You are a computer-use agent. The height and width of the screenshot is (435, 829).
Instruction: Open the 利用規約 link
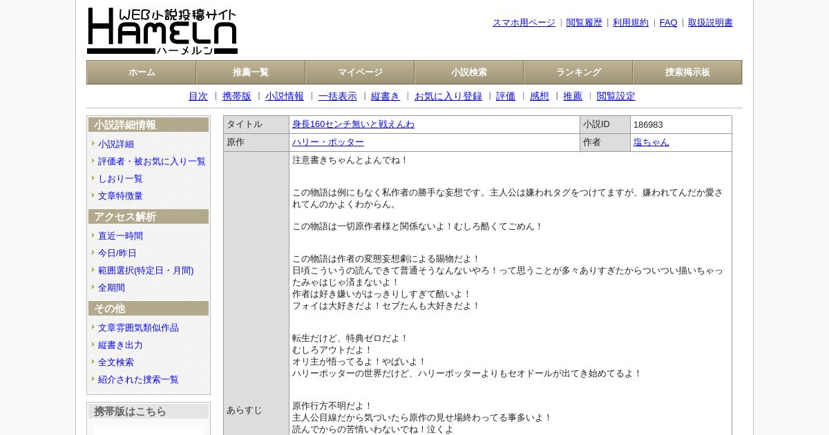631,23
